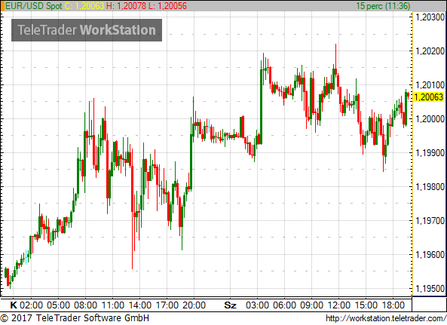Screen dimensions: 447x325
Task: Click the 18:00 time axis label
Action: click(x=393, y=305)
